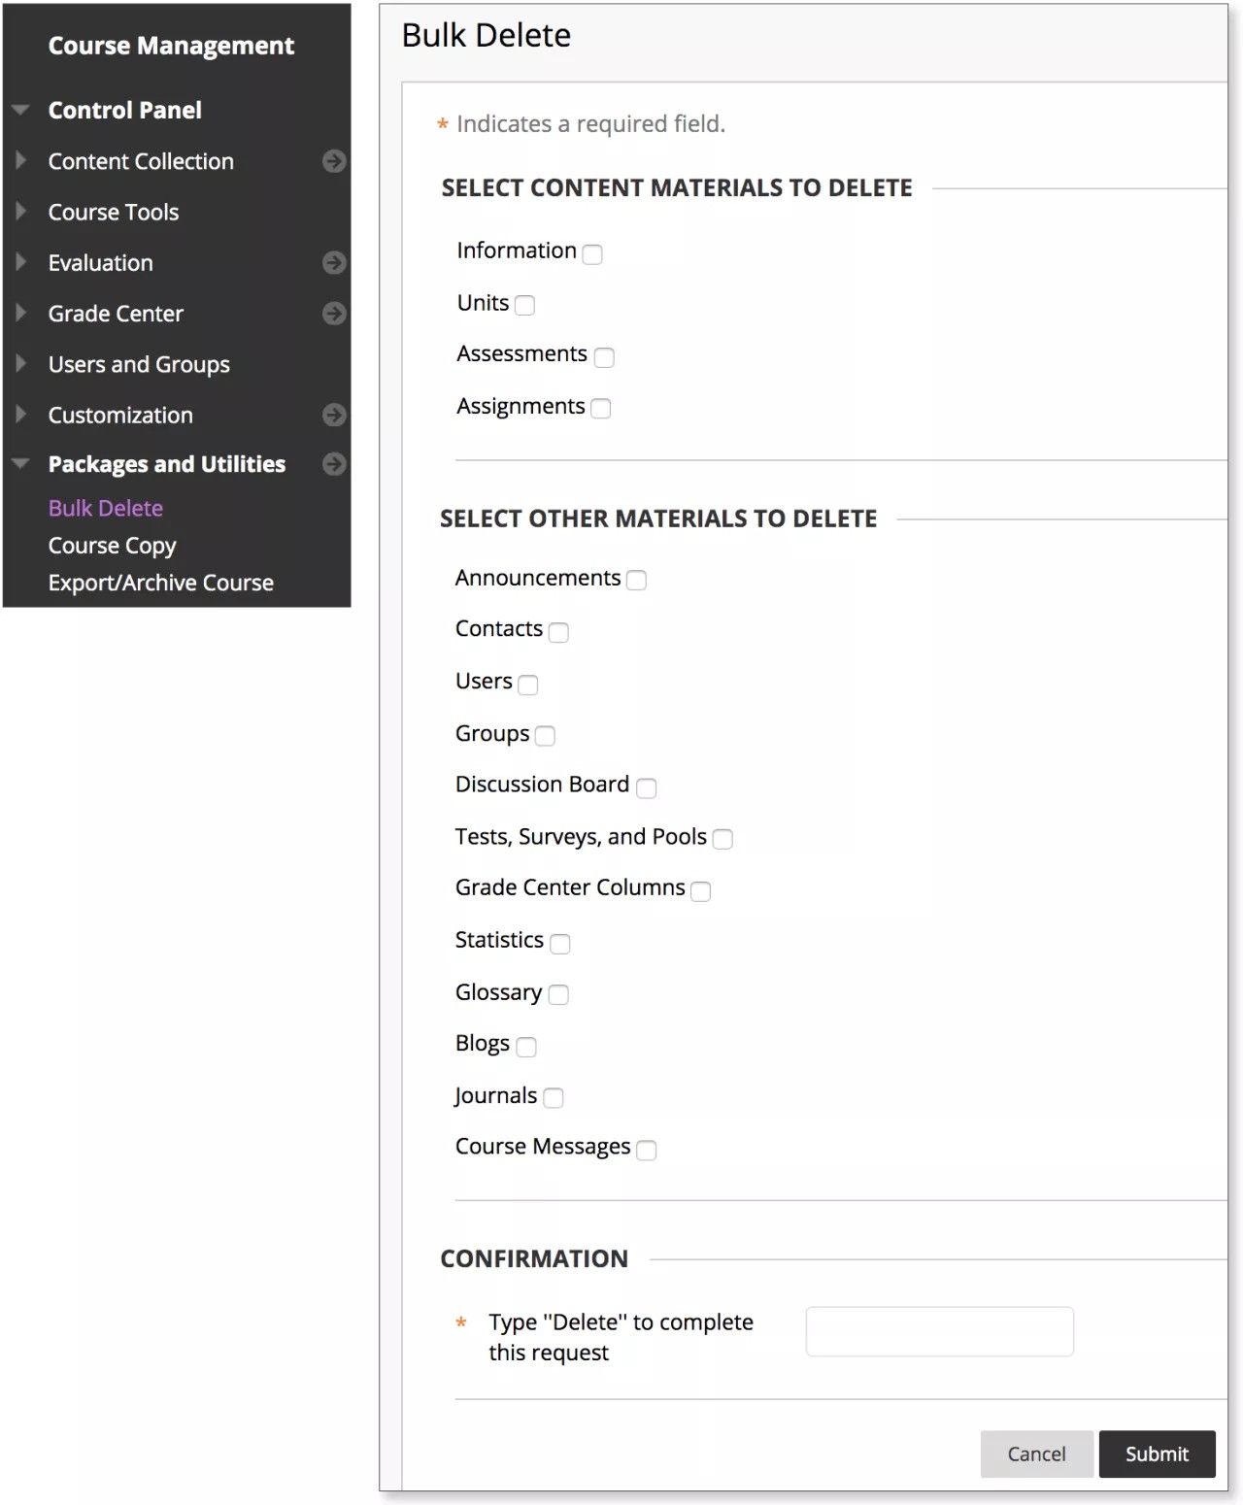Click the Delete confirmation text field
The image size is (1243, 1505).
(938, 1331)
